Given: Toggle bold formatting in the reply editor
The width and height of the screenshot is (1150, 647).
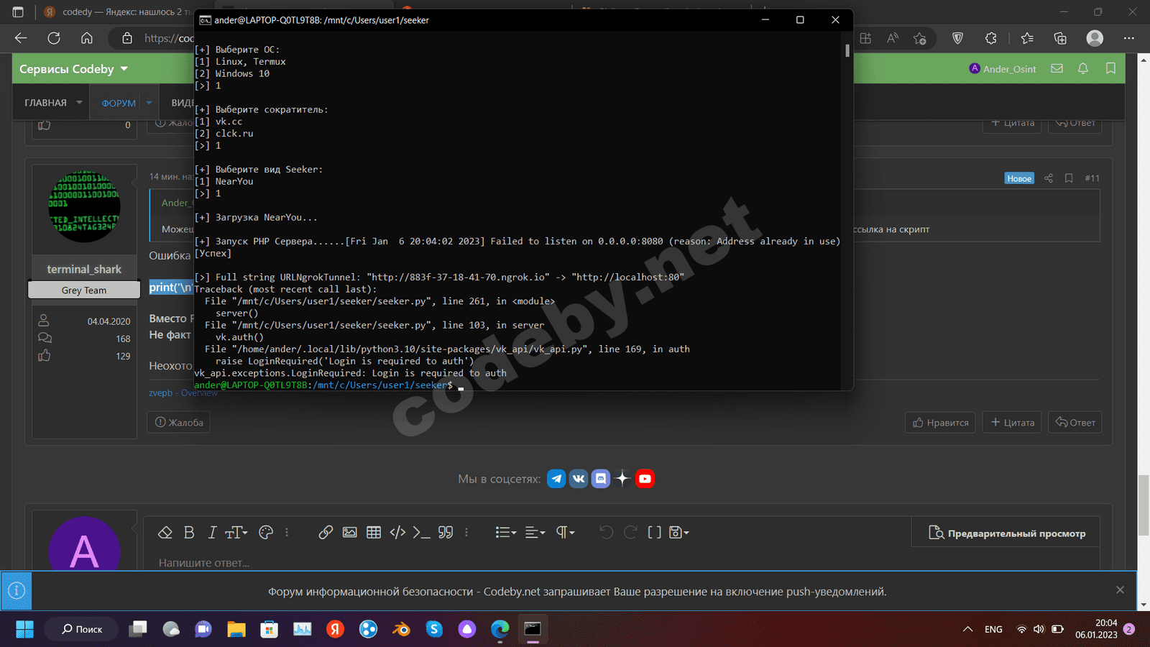Looking at the screenshot, I should click(189, 533).
